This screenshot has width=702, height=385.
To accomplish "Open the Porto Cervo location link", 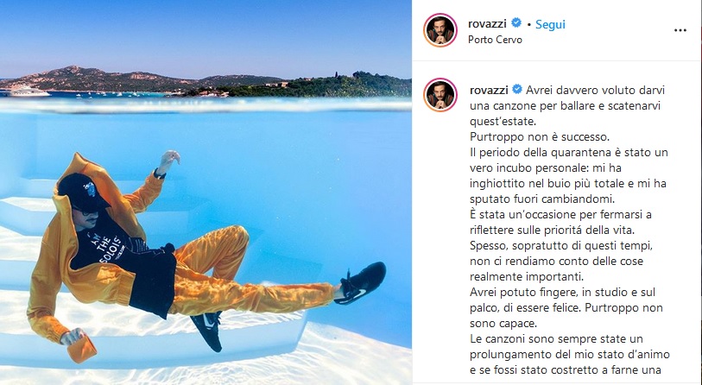I will click(x=495, y=40).
